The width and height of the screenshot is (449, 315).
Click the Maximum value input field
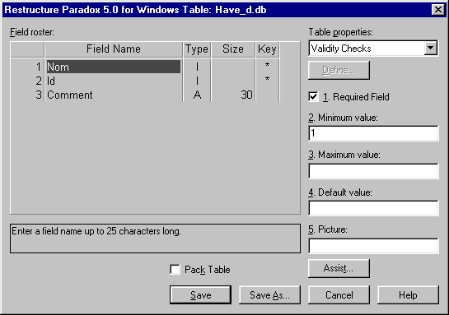pos(373,171)
